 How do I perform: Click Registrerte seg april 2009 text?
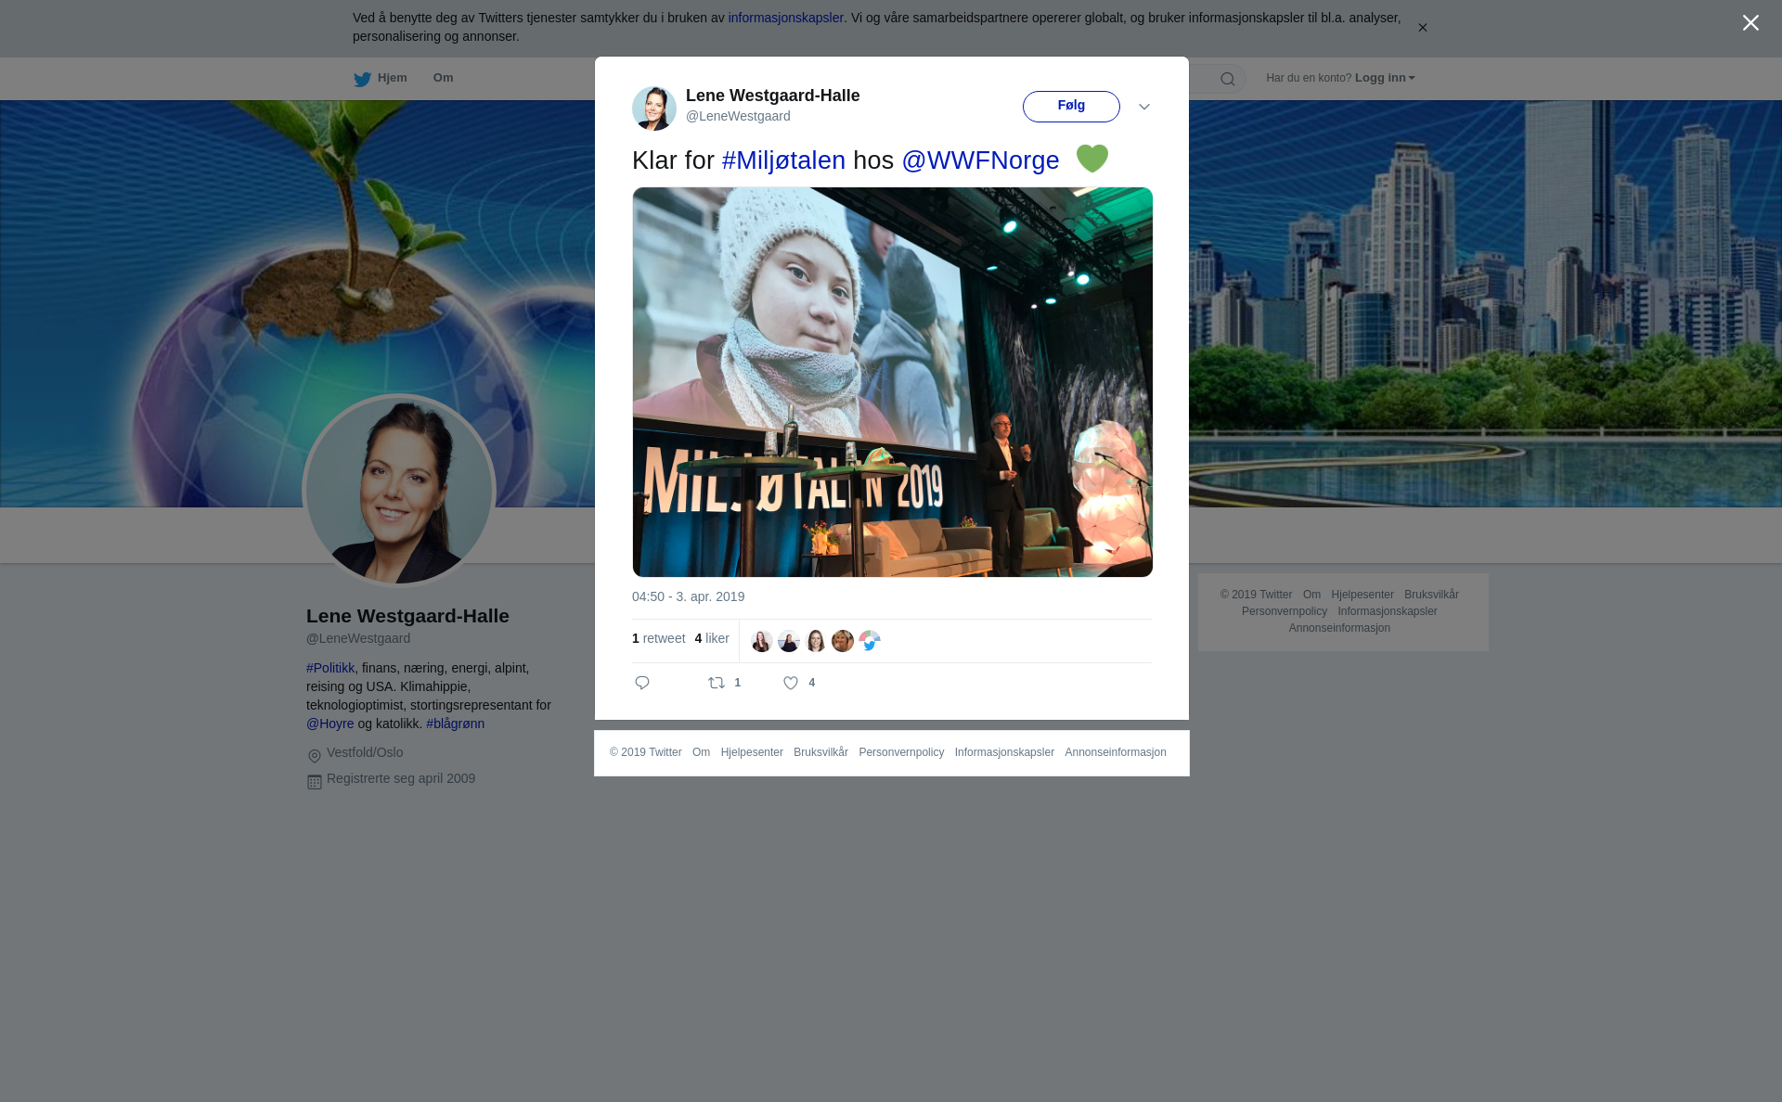(x=401, y=778)
